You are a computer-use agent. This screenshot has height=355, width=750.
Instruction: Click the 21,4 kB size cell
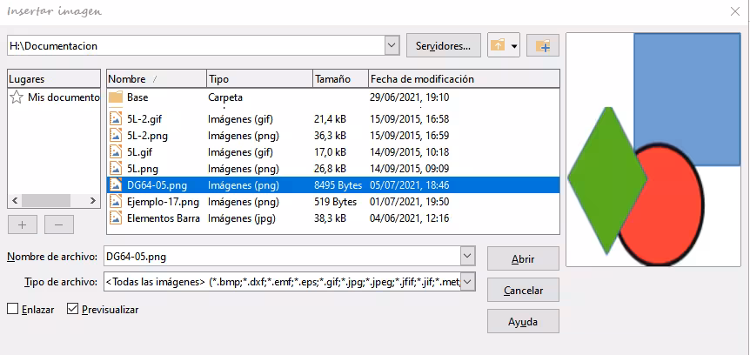[x=330, y=119]
